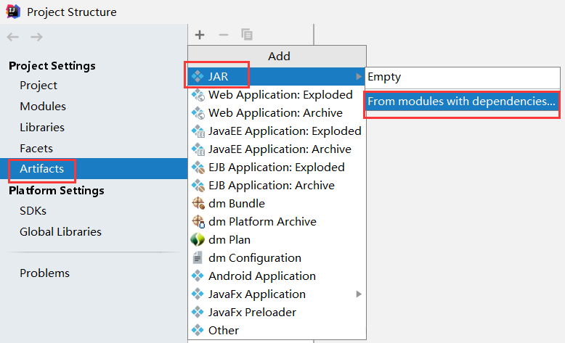Pick EJB Application: Archive from list
565x343 pixels.
271,186
